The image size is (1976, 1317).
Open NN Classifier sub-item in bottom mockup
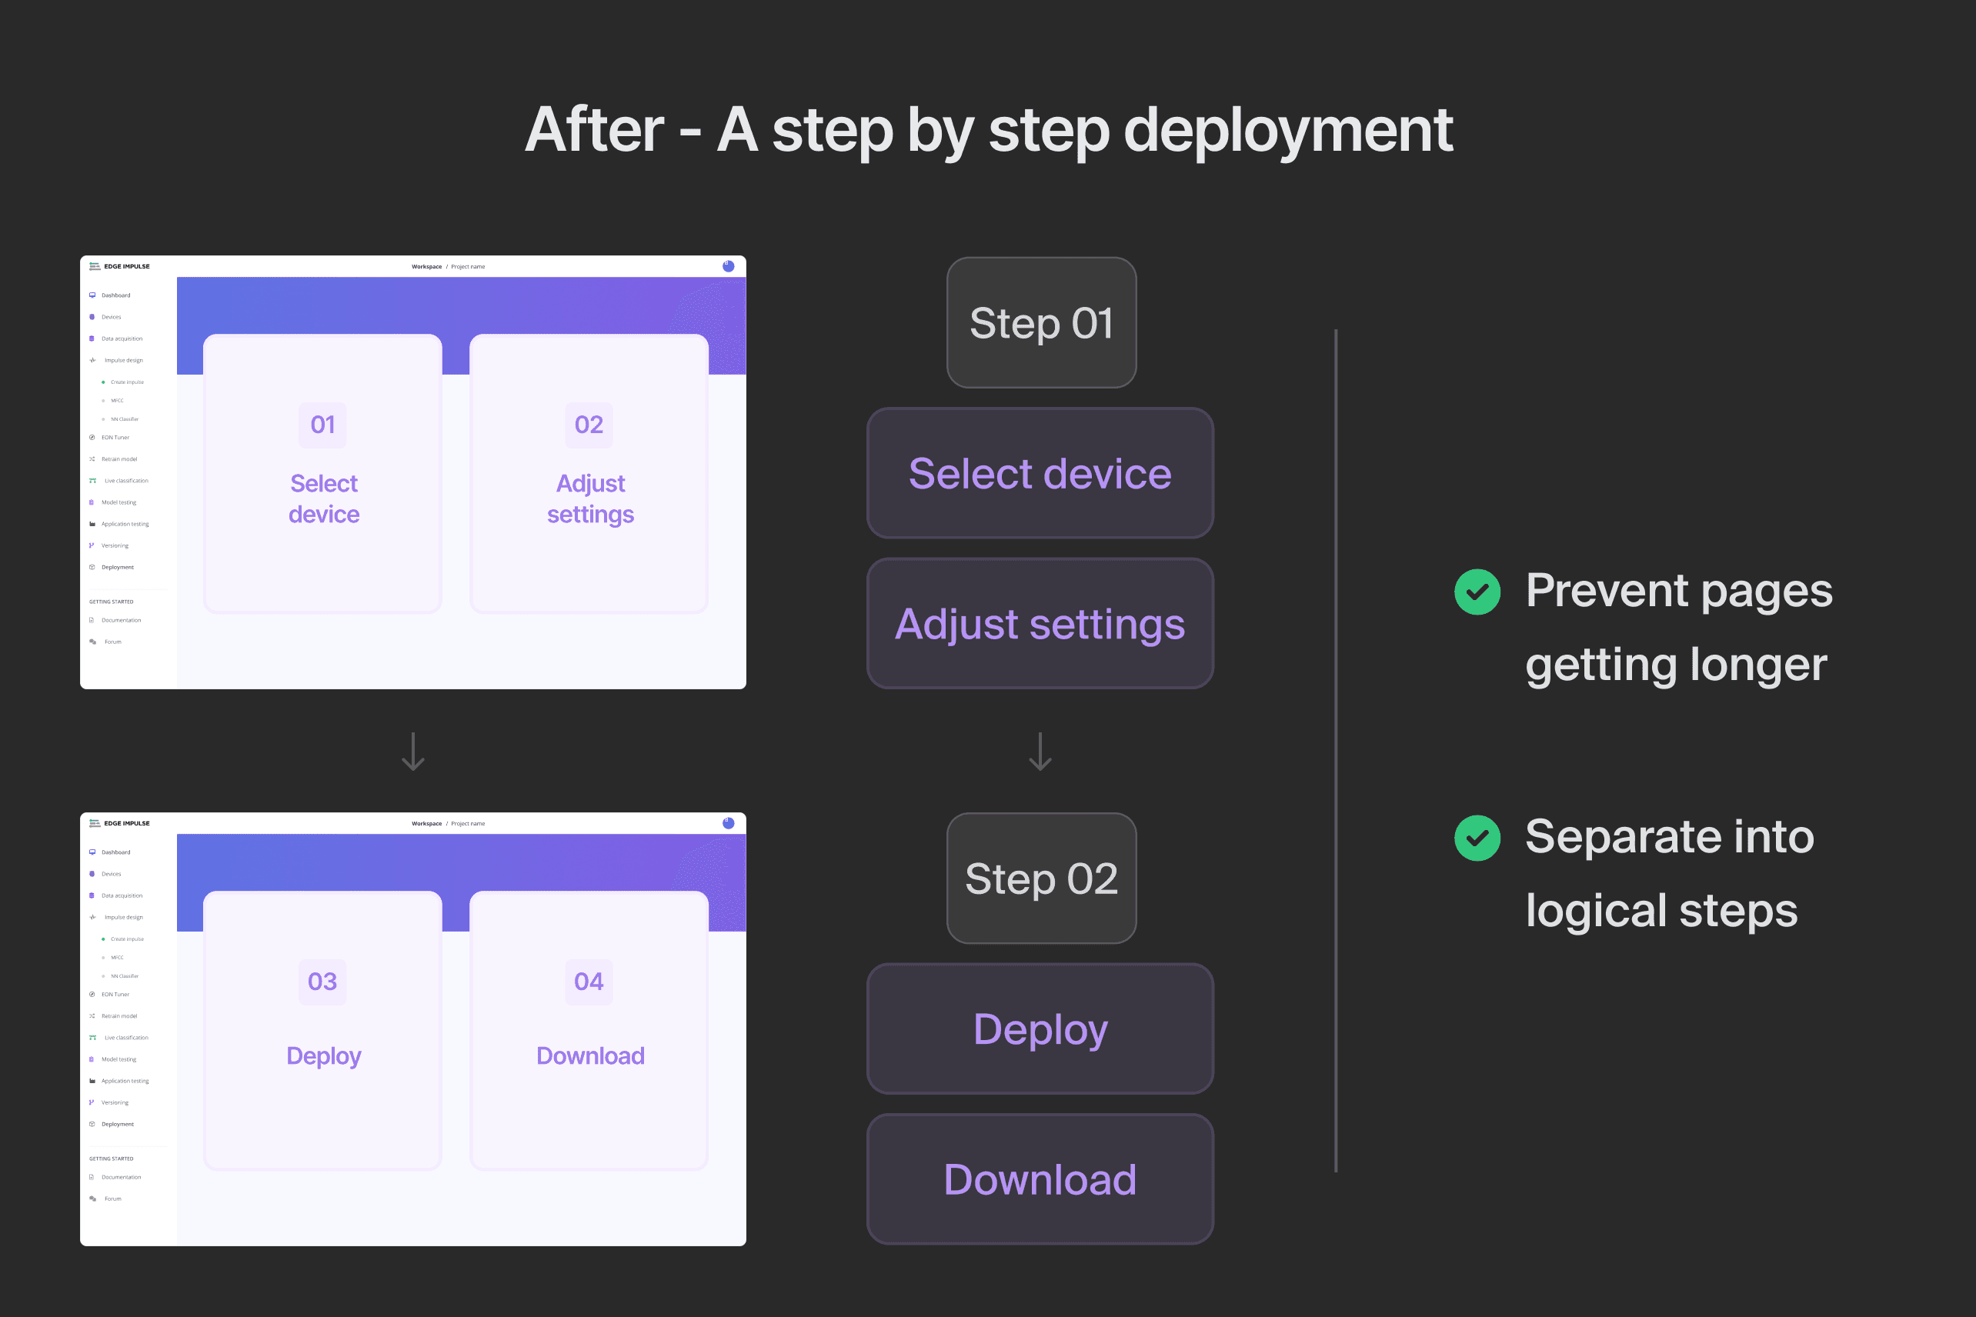coord(125,976)
